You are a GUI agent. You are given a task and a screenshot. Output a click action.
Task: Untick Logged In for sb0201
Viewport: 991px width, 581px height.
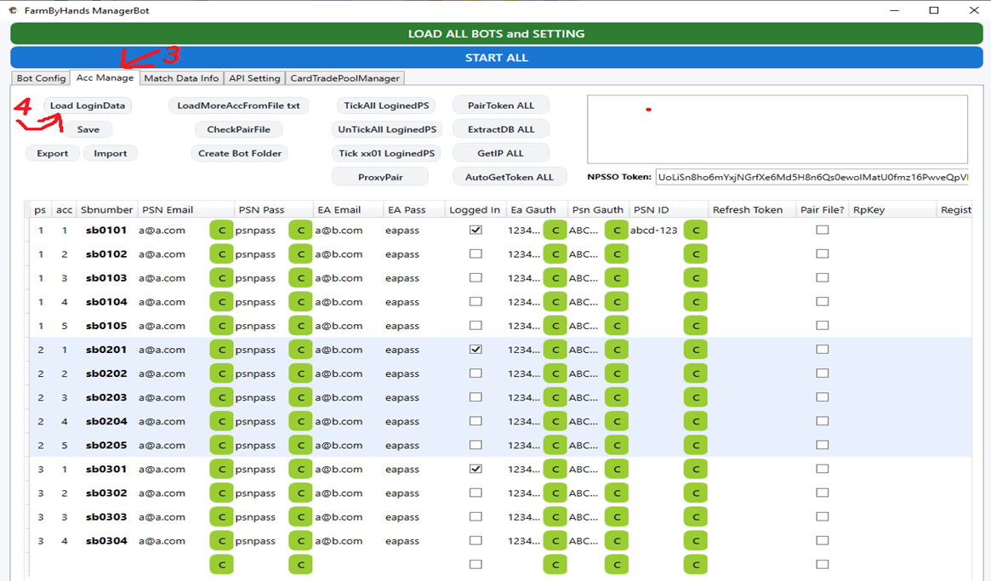click(476, 350)
